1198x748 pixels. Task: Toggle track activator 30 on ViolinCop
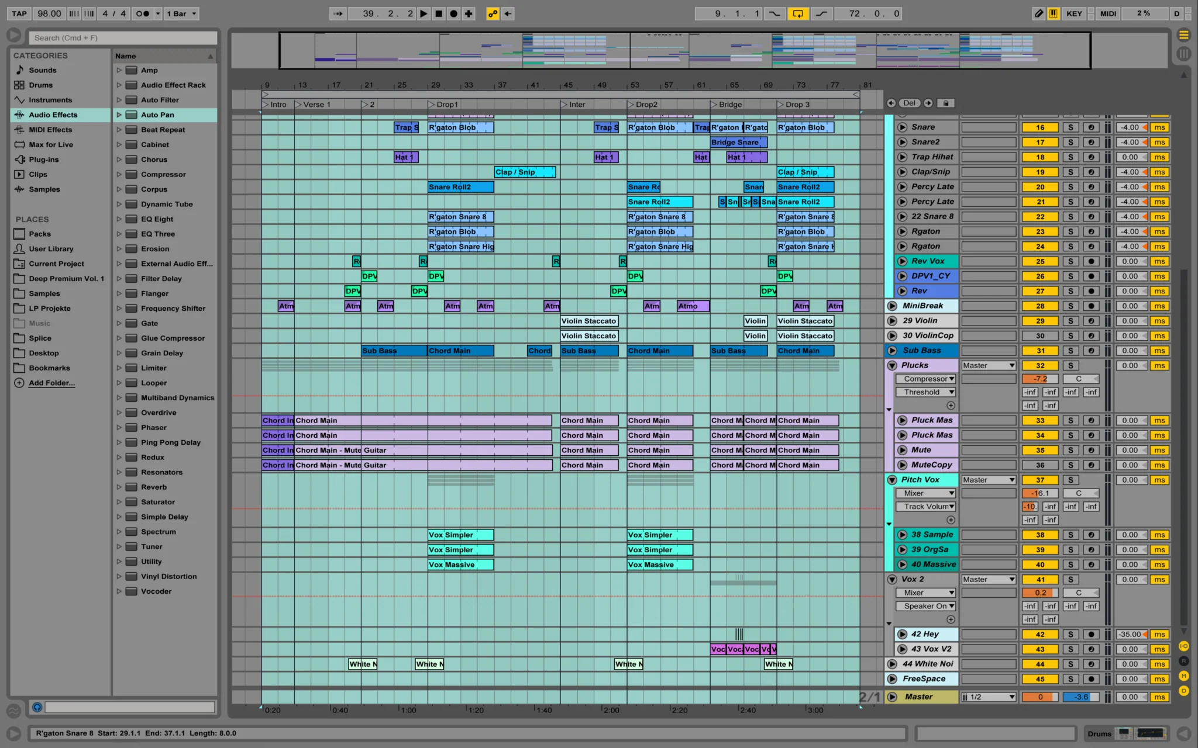[1040, 336]
